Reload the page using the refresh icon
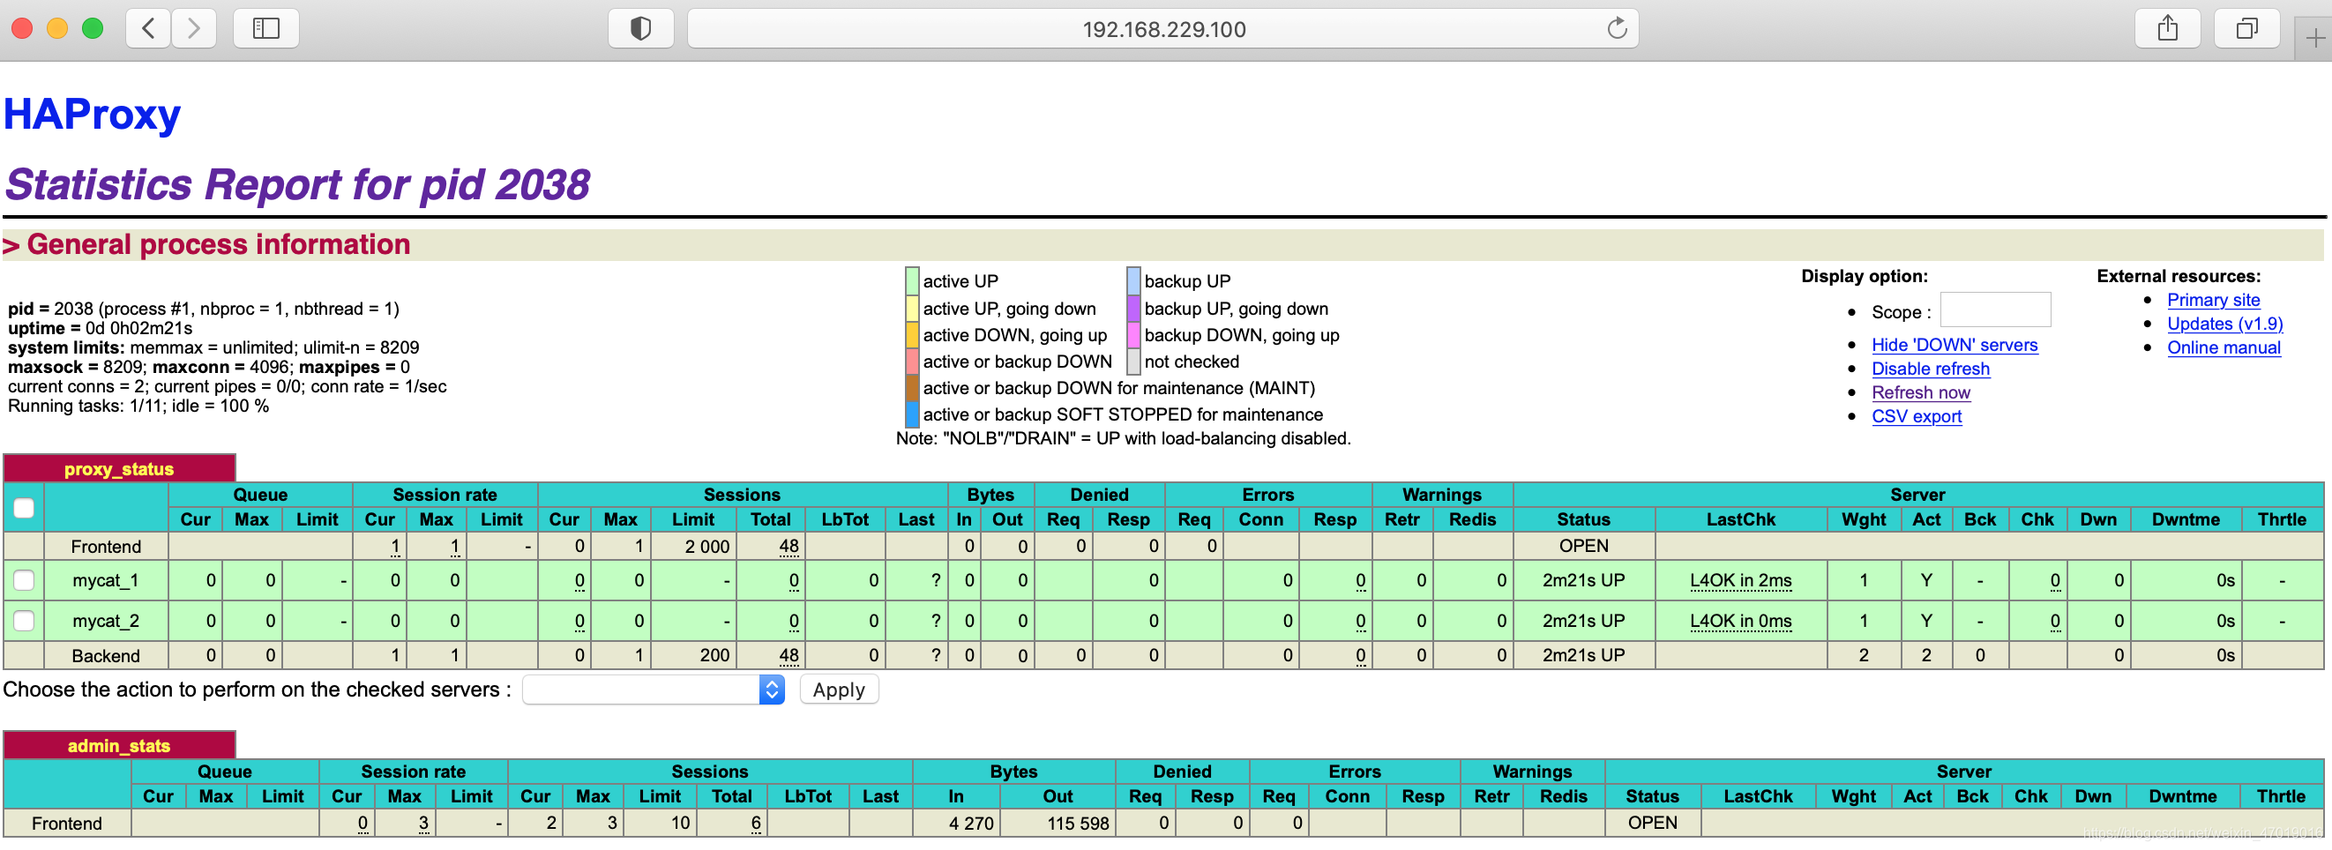 pos(1617,29)
